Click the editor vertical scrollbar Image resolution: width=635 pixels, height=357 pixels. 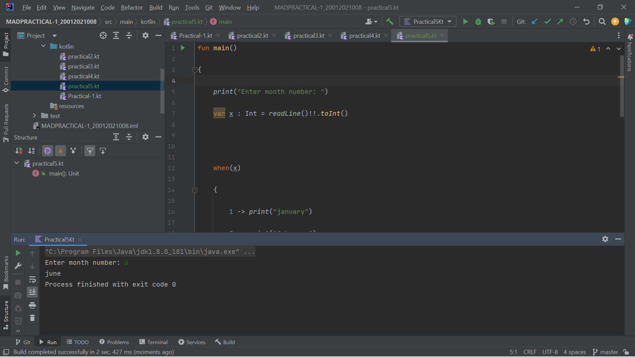click(622, 86)
